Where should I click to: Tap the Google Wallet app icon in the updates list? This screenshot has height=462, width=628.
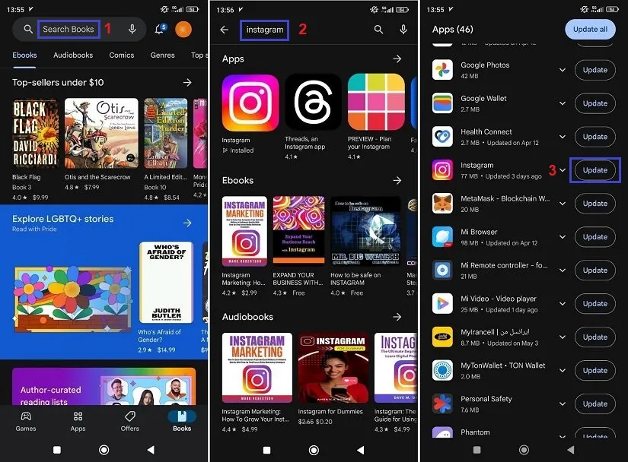point(442,103)
